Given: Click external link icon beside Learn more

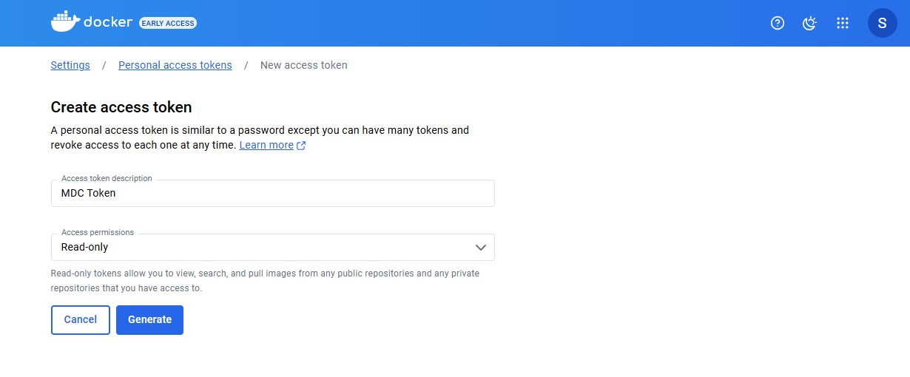Looking at the screenshot, I should (x=301, y=146).
